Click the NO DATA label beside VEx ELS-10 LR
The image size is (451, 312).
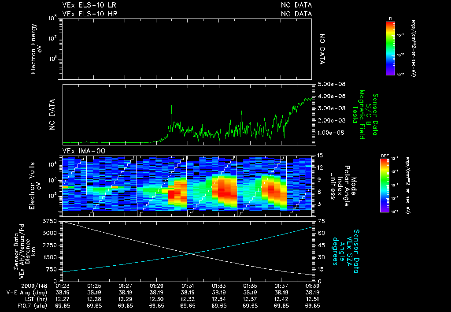point(296,5)
